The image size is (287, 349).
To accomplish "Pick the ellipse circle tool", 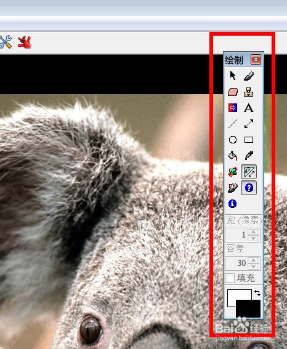I will 233,140.
